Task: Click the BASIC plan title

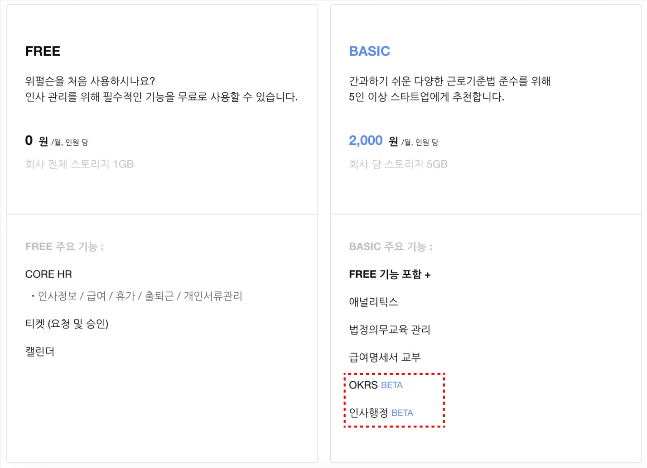Action: (369, 51)
